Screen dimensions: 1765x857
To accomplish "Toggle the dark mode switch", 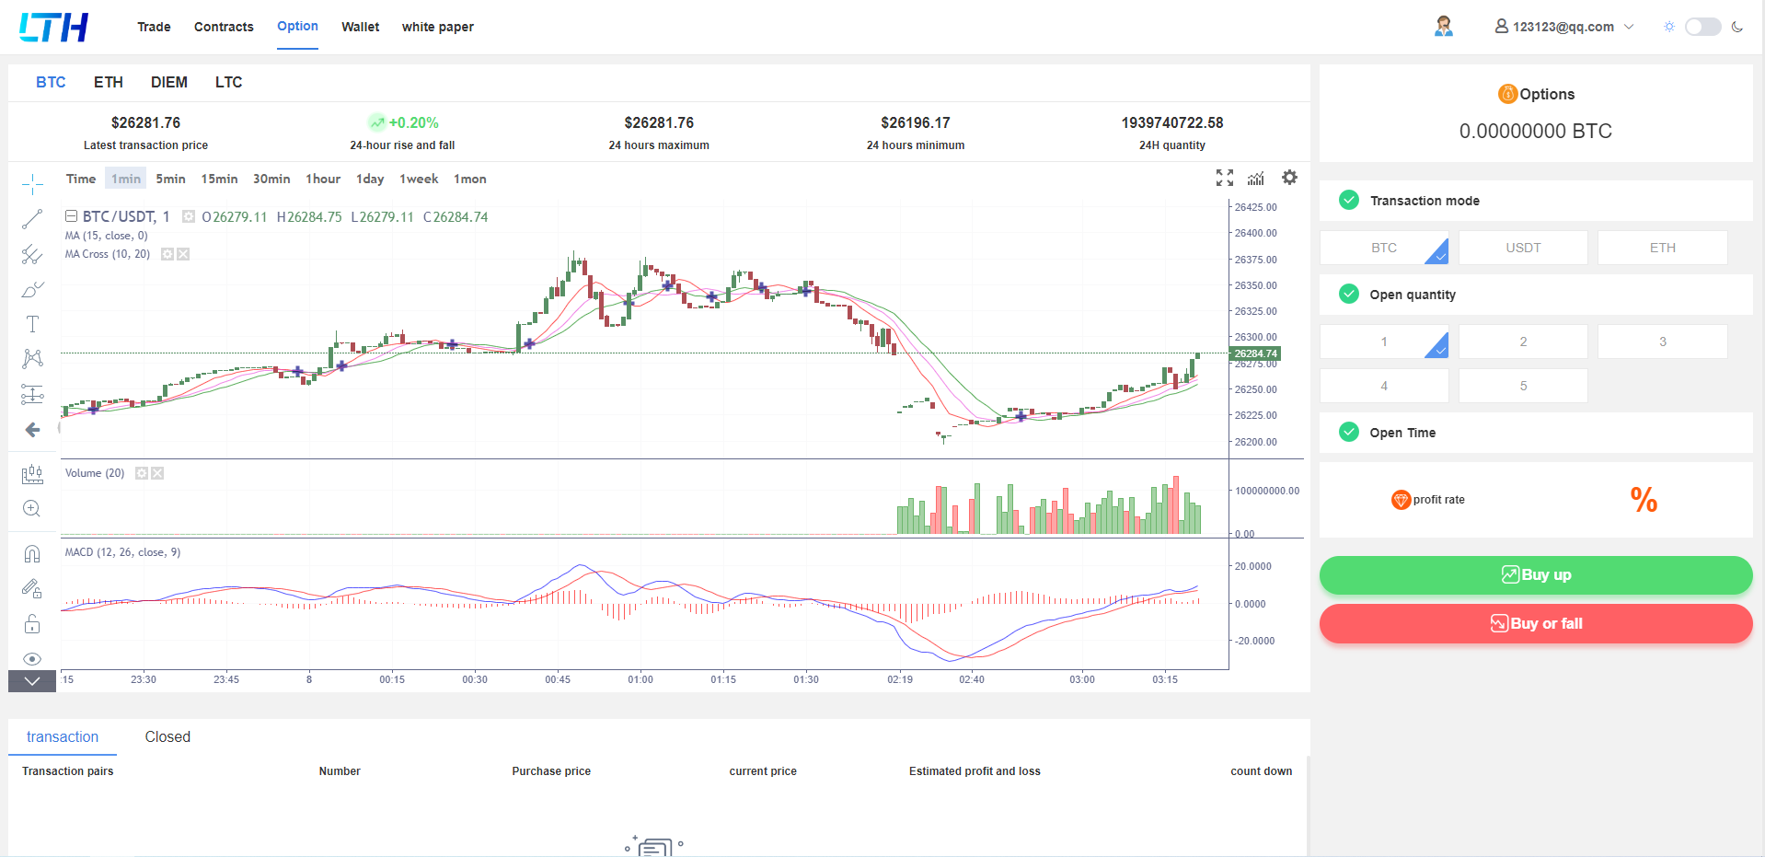I will (1702, 27).
